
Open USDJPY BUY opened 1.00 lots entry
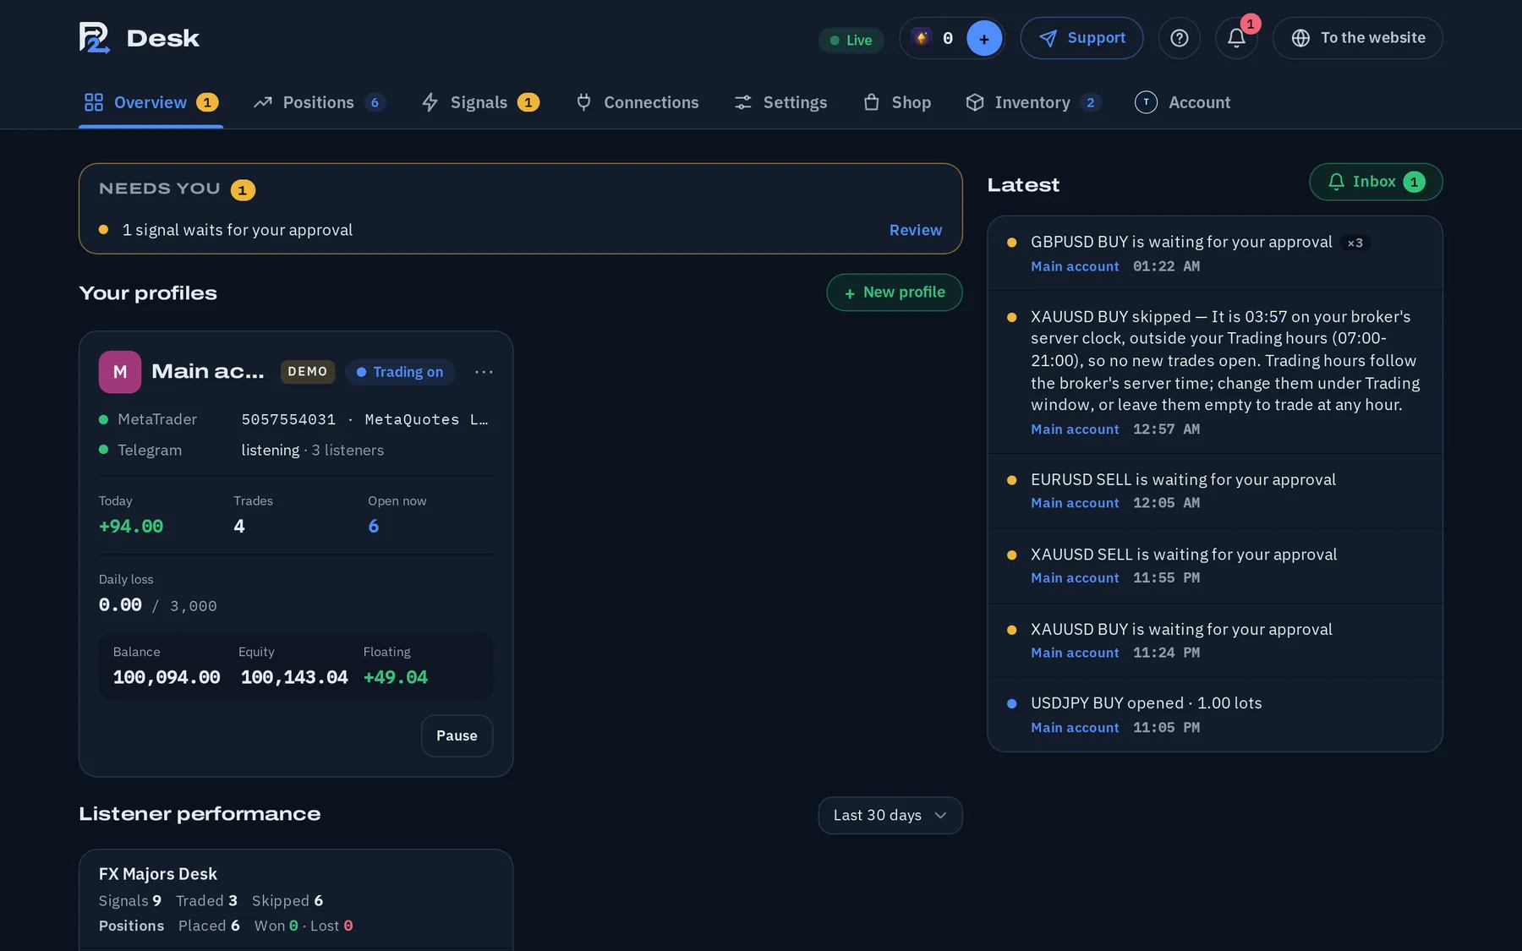(1214, 715)
